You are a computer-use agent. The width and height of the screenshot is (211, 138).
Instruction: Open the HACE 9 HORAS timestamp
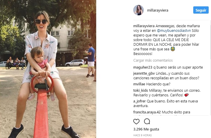[143, 135]
